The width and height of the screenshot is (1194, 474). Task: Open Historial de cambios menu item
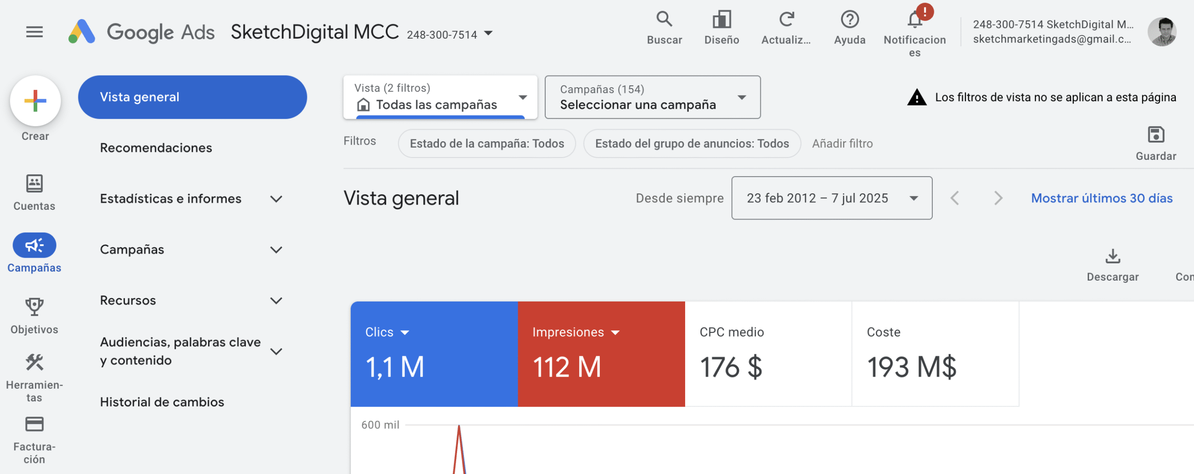(x=162, y=402)
